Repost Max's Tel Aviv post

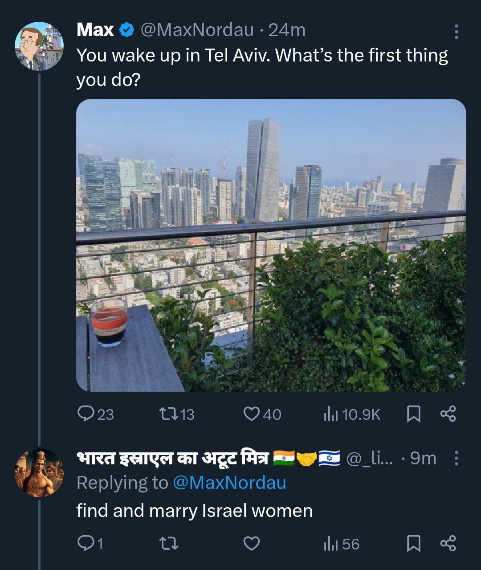(x=169, y=414)
